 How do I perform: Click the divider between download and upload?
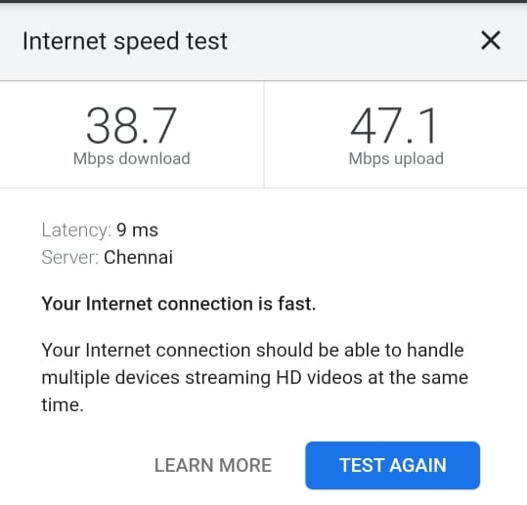pyautogui.click(x=264, y=135)
